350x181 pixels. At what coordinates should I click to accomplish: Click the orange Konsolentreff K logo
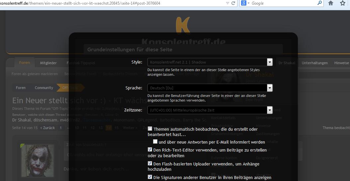point(183,25)
